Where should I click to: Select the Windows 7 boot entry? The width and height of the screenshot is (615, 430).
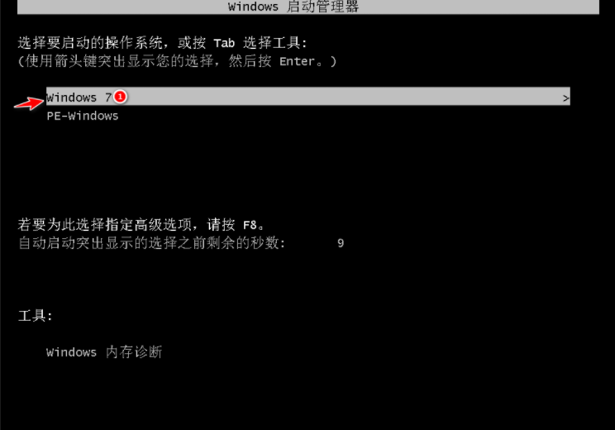pos(307,97)
